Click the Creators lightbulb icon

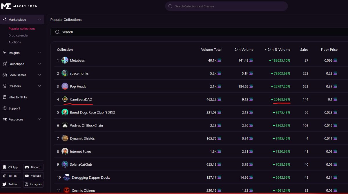(4, 86)
